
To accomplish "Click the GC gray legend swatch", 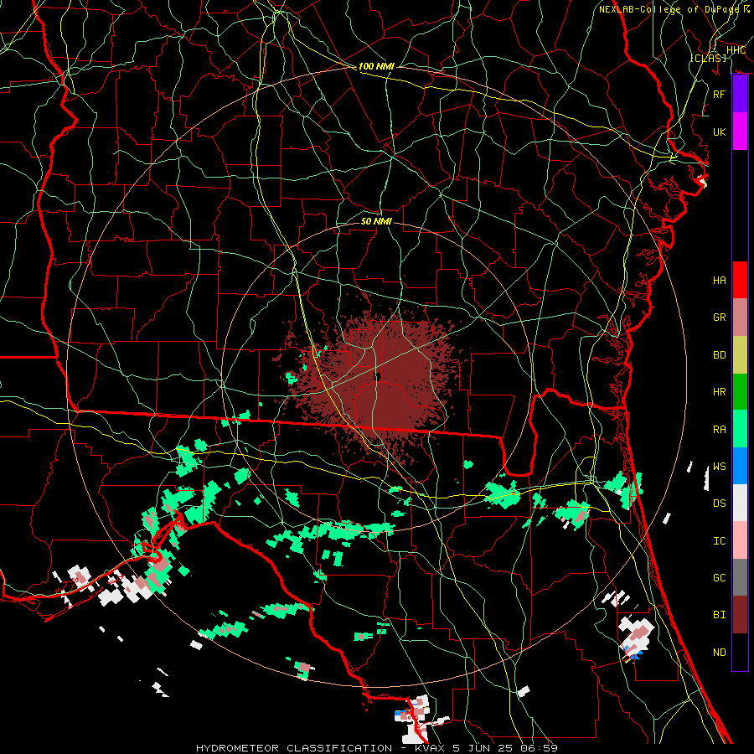I will click(740, 577).
